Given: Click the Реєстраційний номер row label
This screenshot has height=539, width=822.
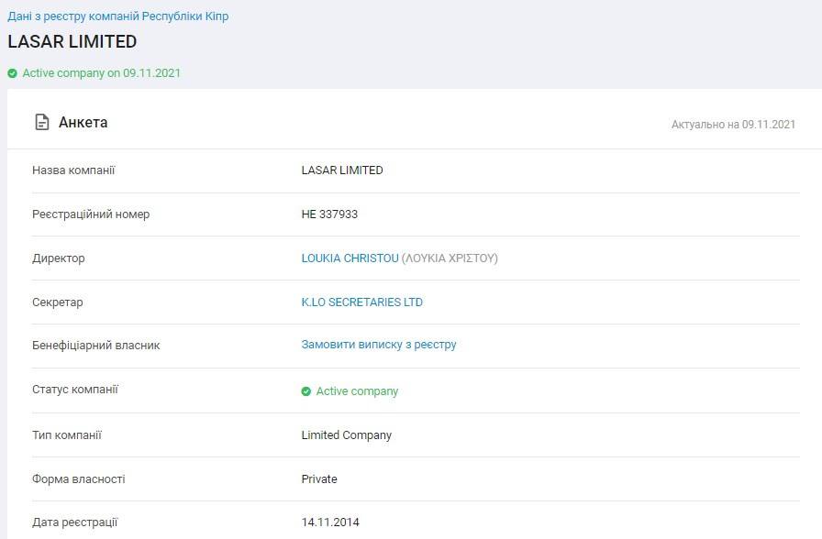Looking at the screenshot, I should tap(90, 214).
